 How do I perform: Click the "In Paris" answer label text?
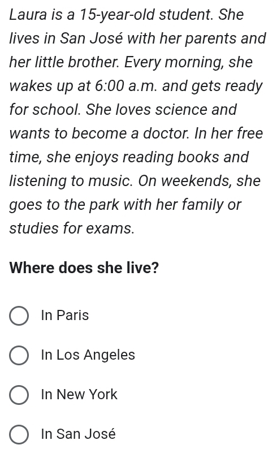(x=65, y=316)
